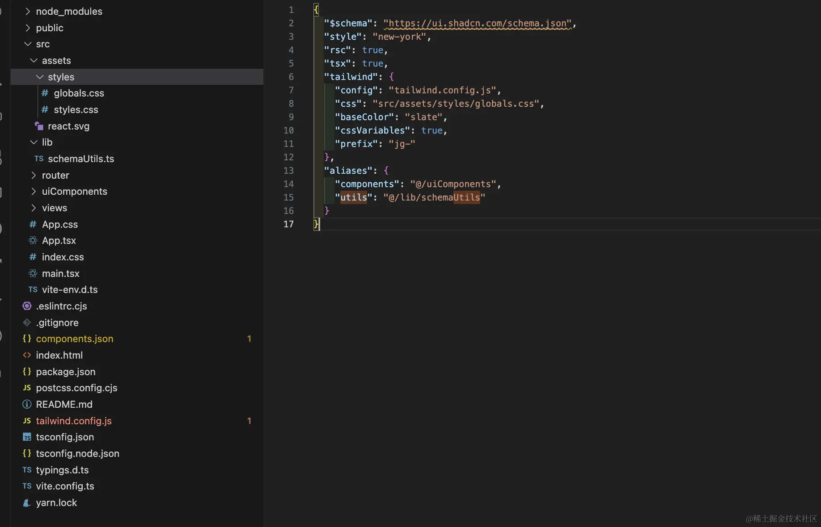Open typings.d.ts in the explorer
Image resolution: width=821 pixels, height=527 pixels.
(63, 470)
